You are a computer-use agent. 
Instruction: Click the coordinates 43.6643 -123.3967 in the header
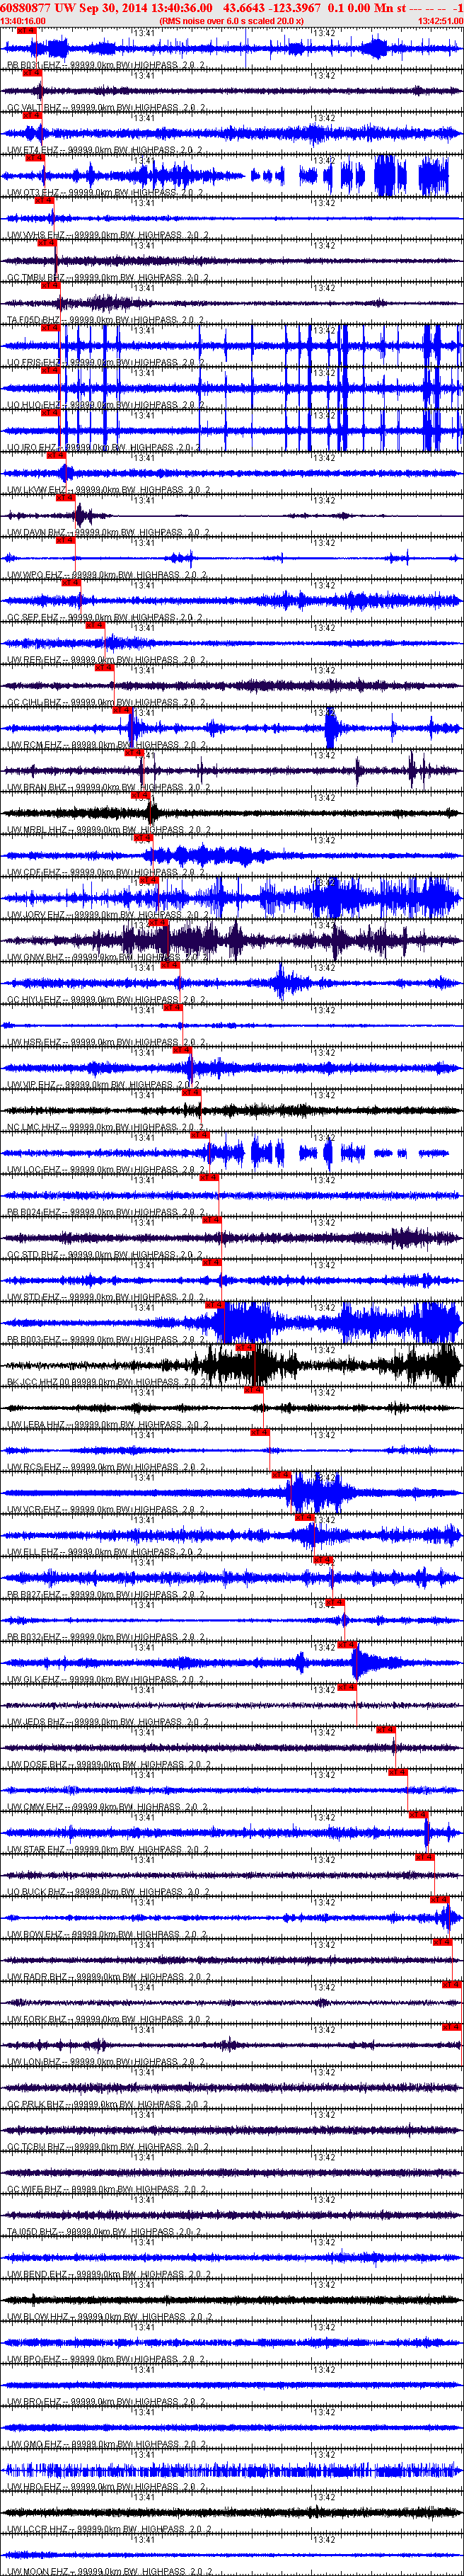pyautogui.click(x=272, y=7)
